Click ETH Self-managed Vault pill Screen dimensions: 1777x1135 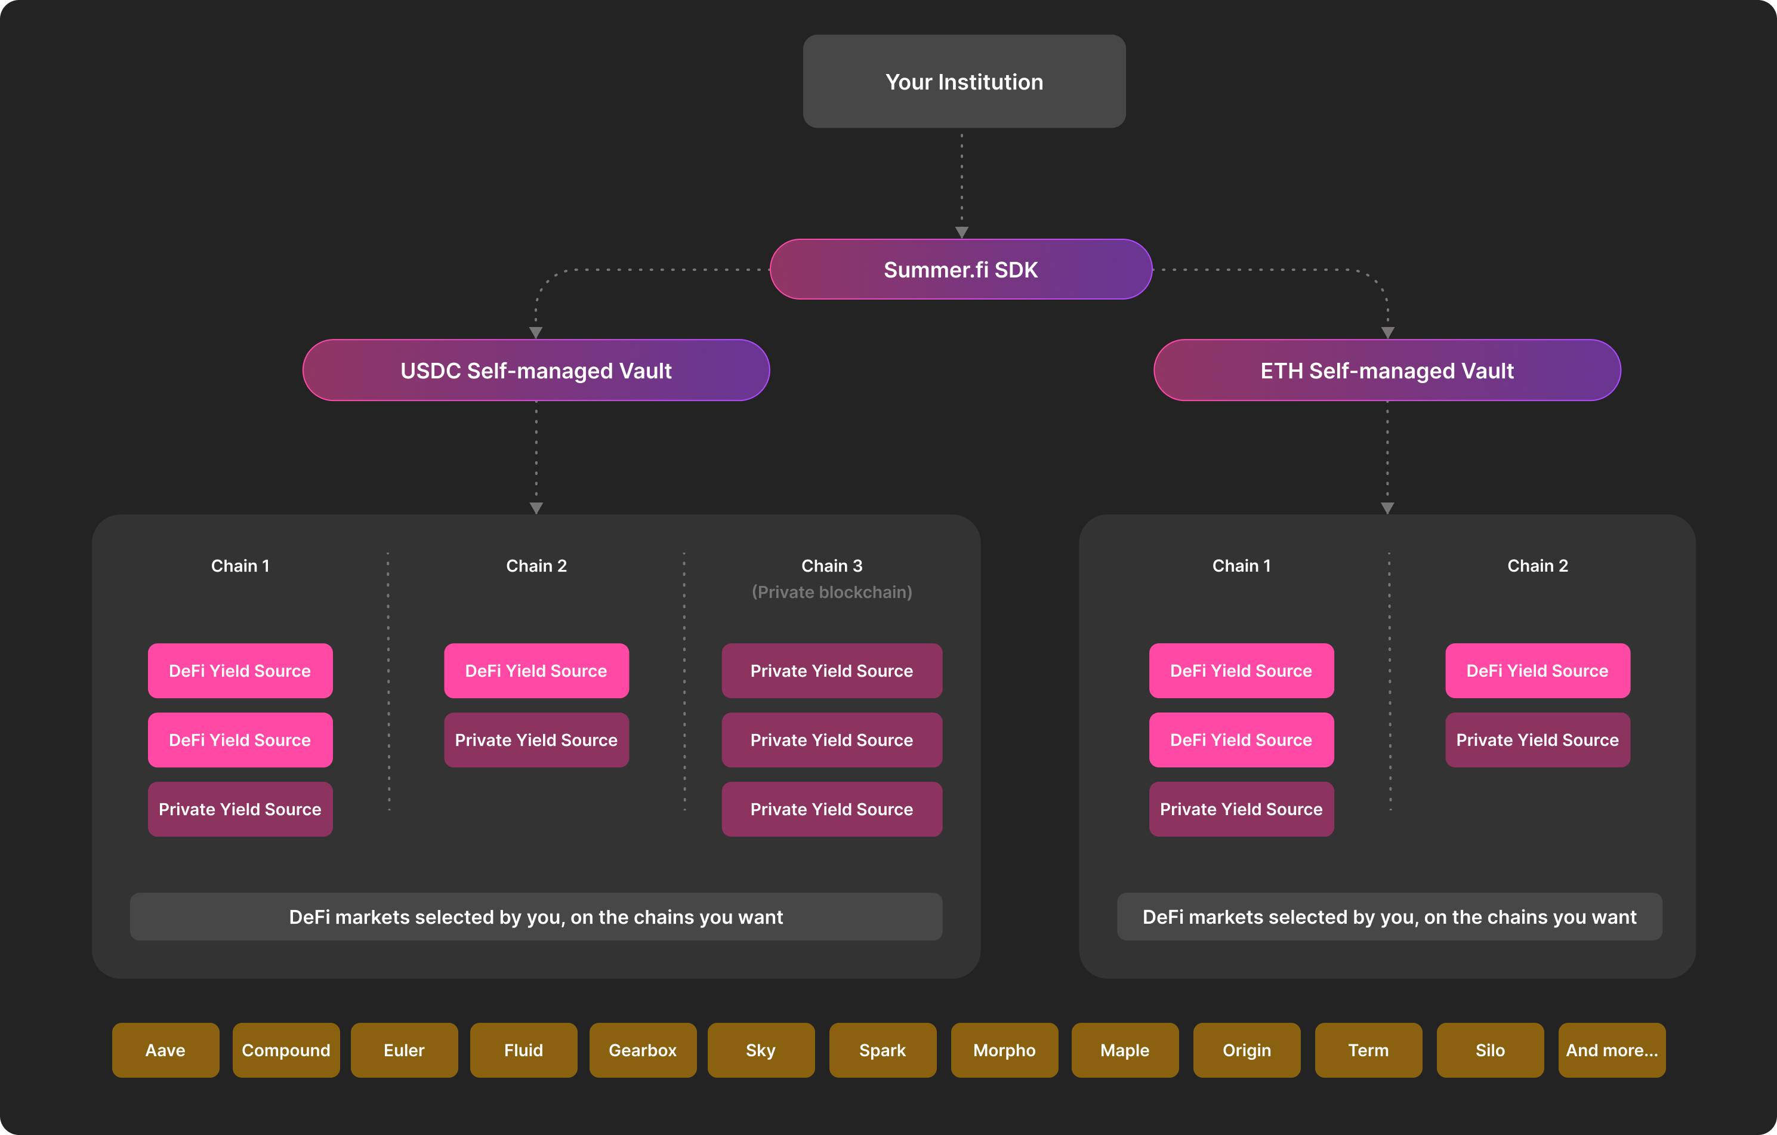point(1387,371)
